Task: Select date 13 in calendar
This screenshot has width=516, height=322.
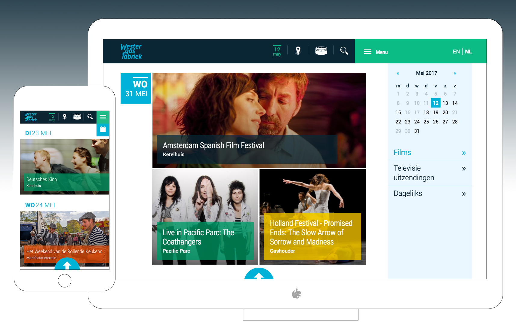Action: click(x=445, y=103)
